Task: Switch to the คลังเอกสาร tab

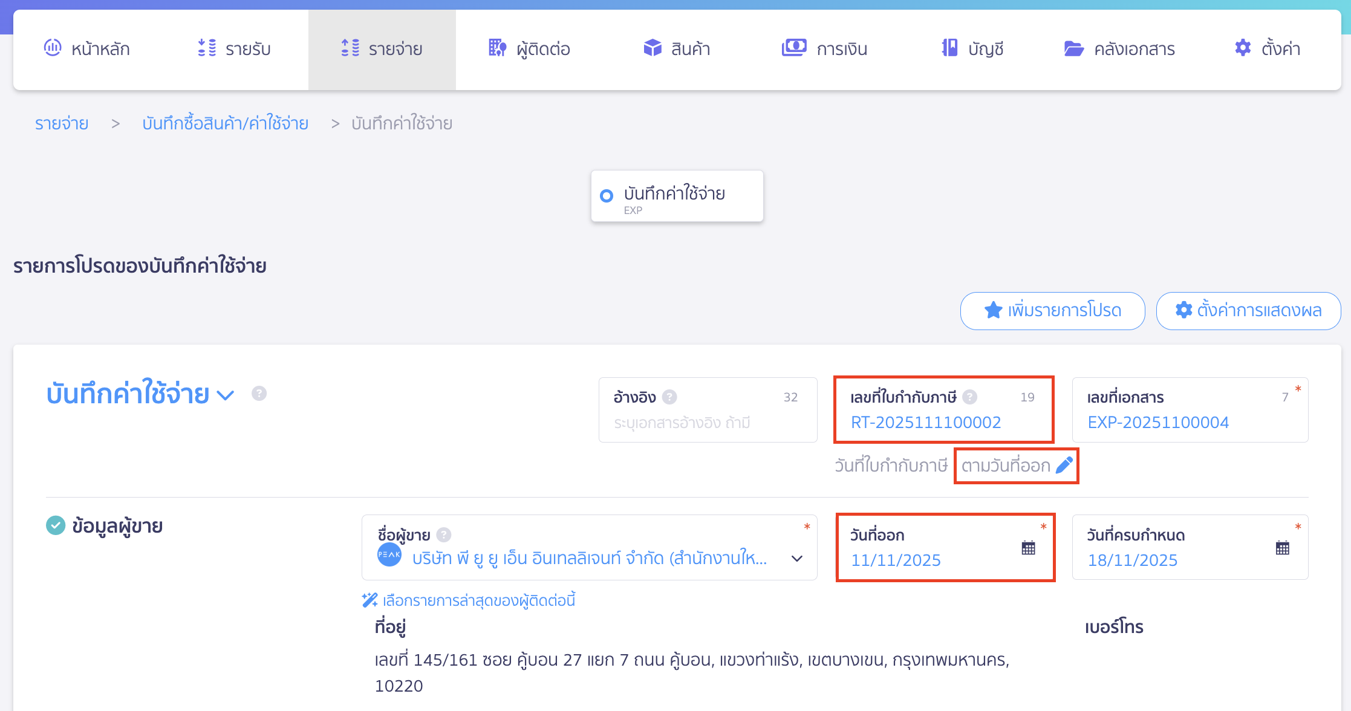Action: [x=1119, y=48]
